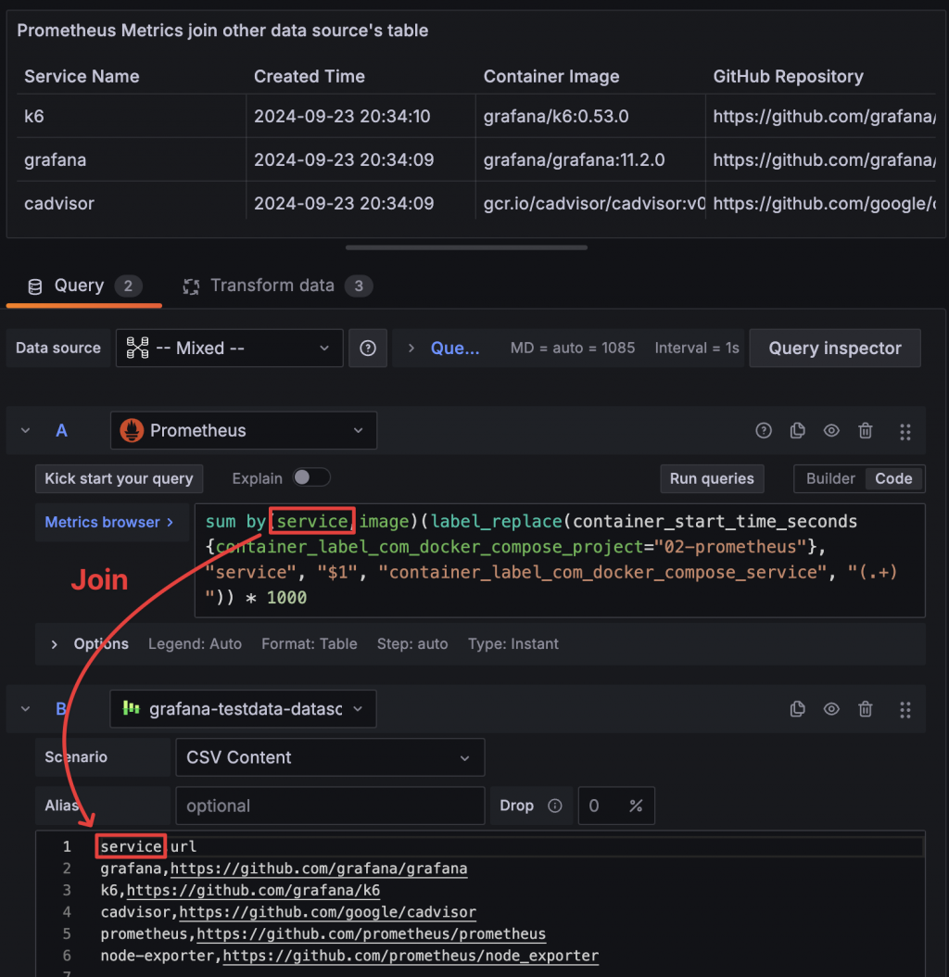
Task: Click Kick start your query
Action: tap(119, 478)
